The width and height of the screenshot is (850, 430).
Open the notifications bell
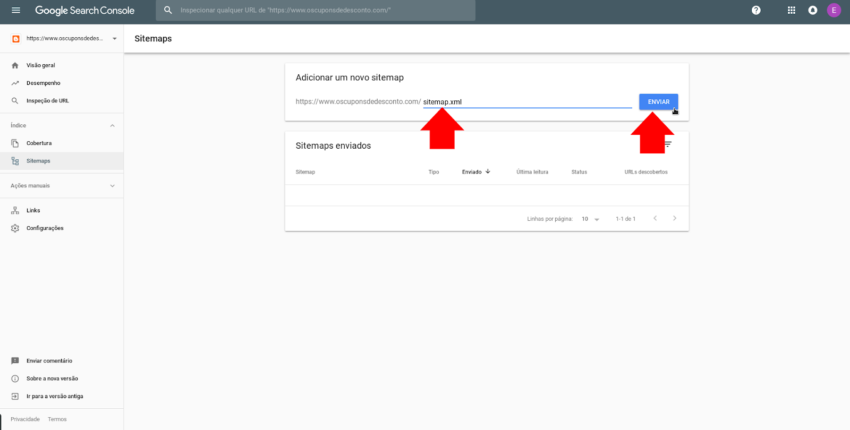(x=813, y=10)
